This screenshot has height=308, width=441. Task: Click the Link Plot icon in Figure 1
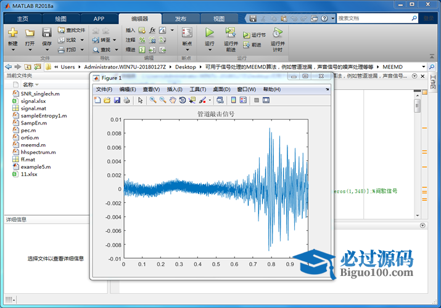point(220,100)
